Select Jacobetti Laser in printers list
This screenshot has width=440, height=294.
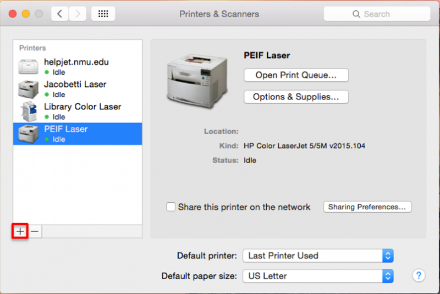(78, 89)
